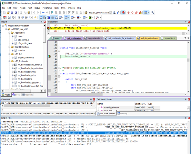Open Configuration wrench icon
191x154 pixels.
(153, 13)
